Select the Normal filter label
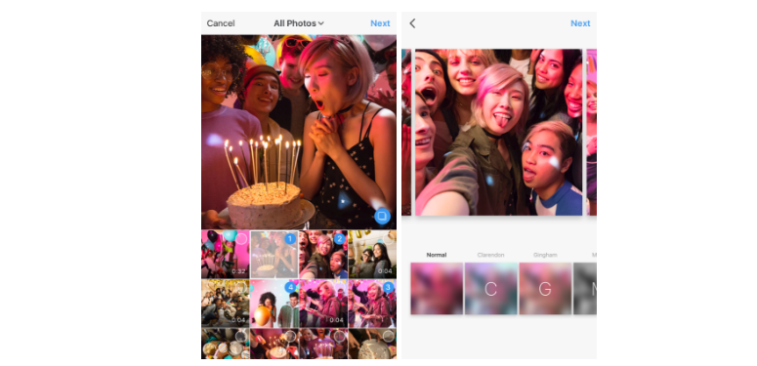The image size is (757, 366). [437, 255]
